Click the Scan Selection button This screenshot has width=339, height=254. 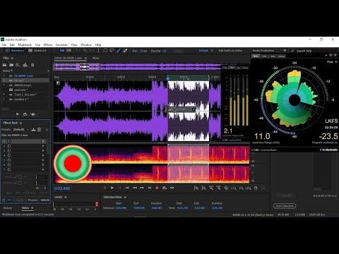[x=285, y=206]
